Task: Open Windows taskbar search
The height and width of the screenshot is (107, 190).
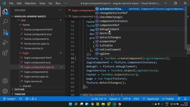Action: 76,104
